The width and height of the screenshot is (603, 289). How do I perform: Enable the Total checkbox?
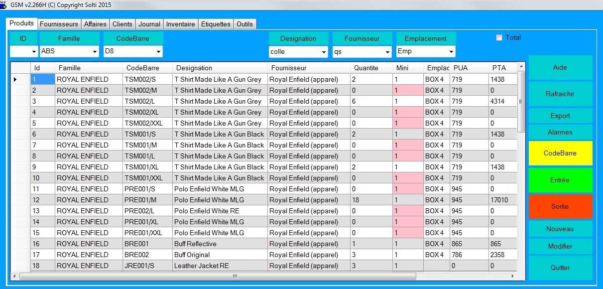pos(498,37)
